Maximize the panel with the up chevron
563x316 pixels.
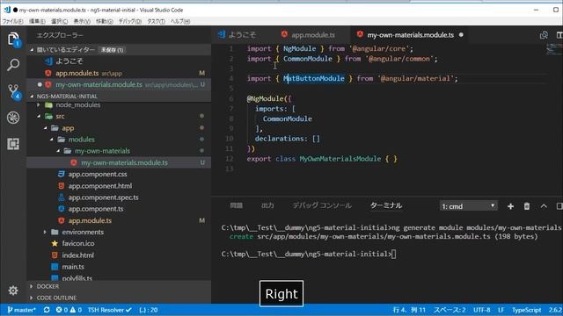coord(544,206)
